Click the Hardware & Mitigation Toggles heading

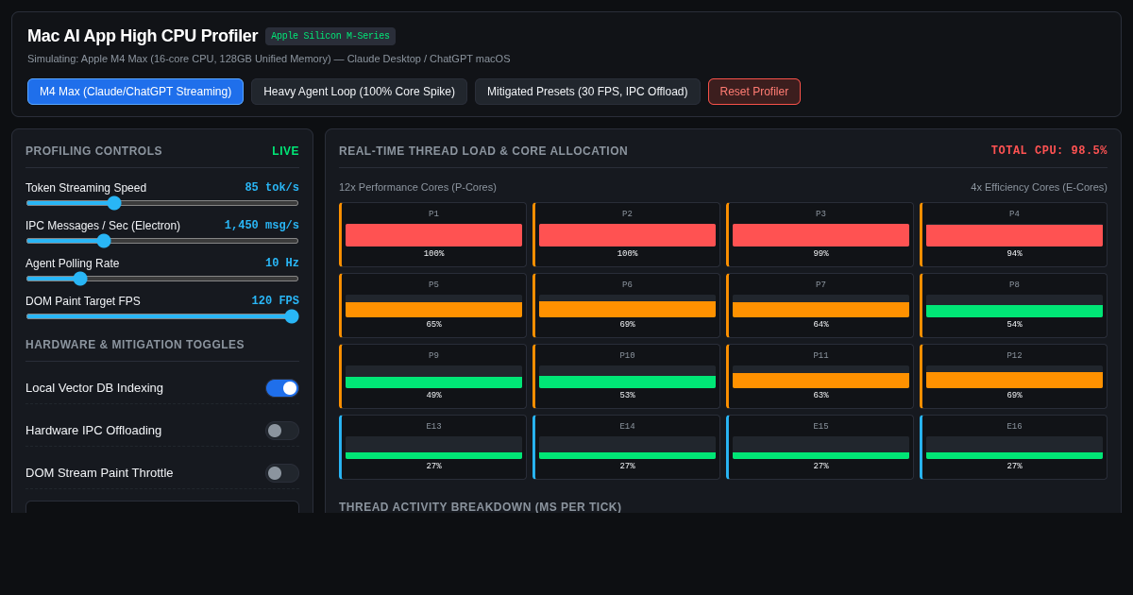pos(135,345)
